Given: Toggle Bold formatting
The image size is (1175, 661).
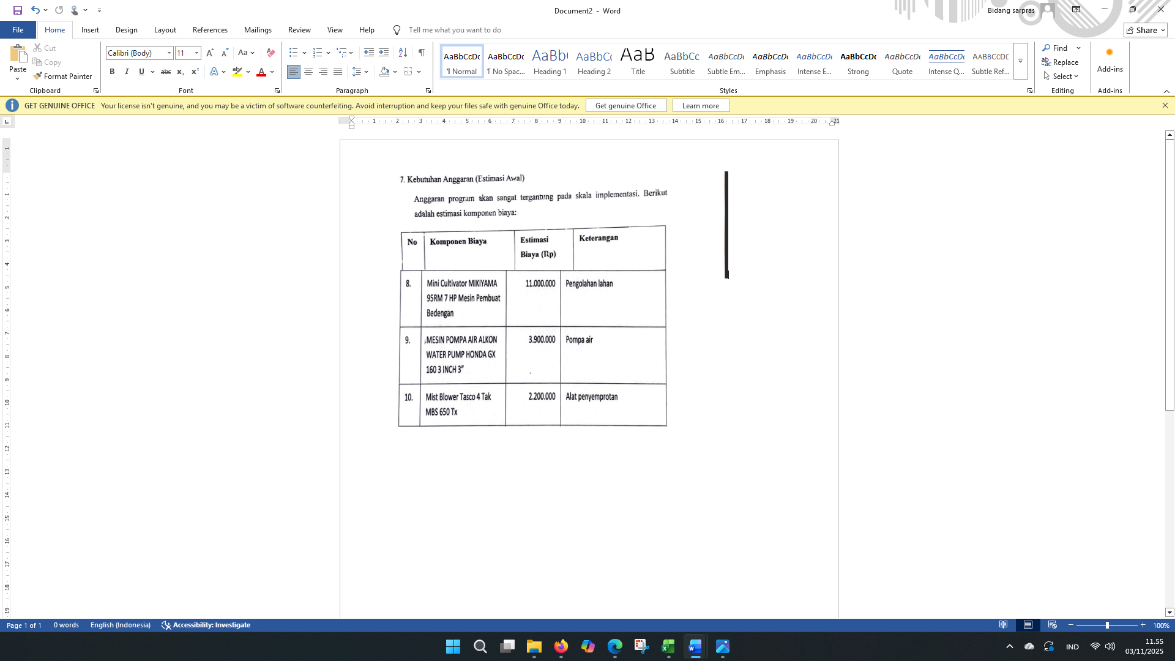Looking at the screenshot, I should pos(112,72).
